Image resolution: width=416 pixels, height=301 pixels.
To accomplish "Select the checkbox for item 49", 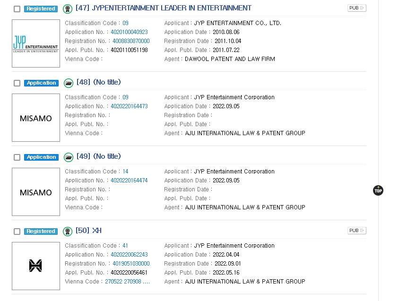I will pos(17,157).
